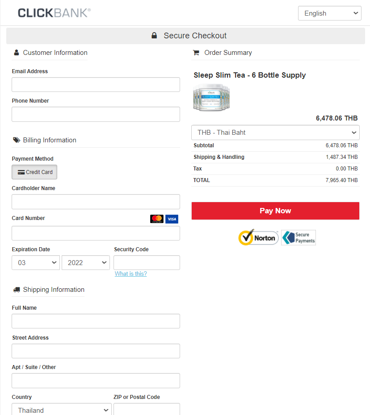Expand the expiration month dropdown
Screen dimensions: 370x415
click(36, 263)
